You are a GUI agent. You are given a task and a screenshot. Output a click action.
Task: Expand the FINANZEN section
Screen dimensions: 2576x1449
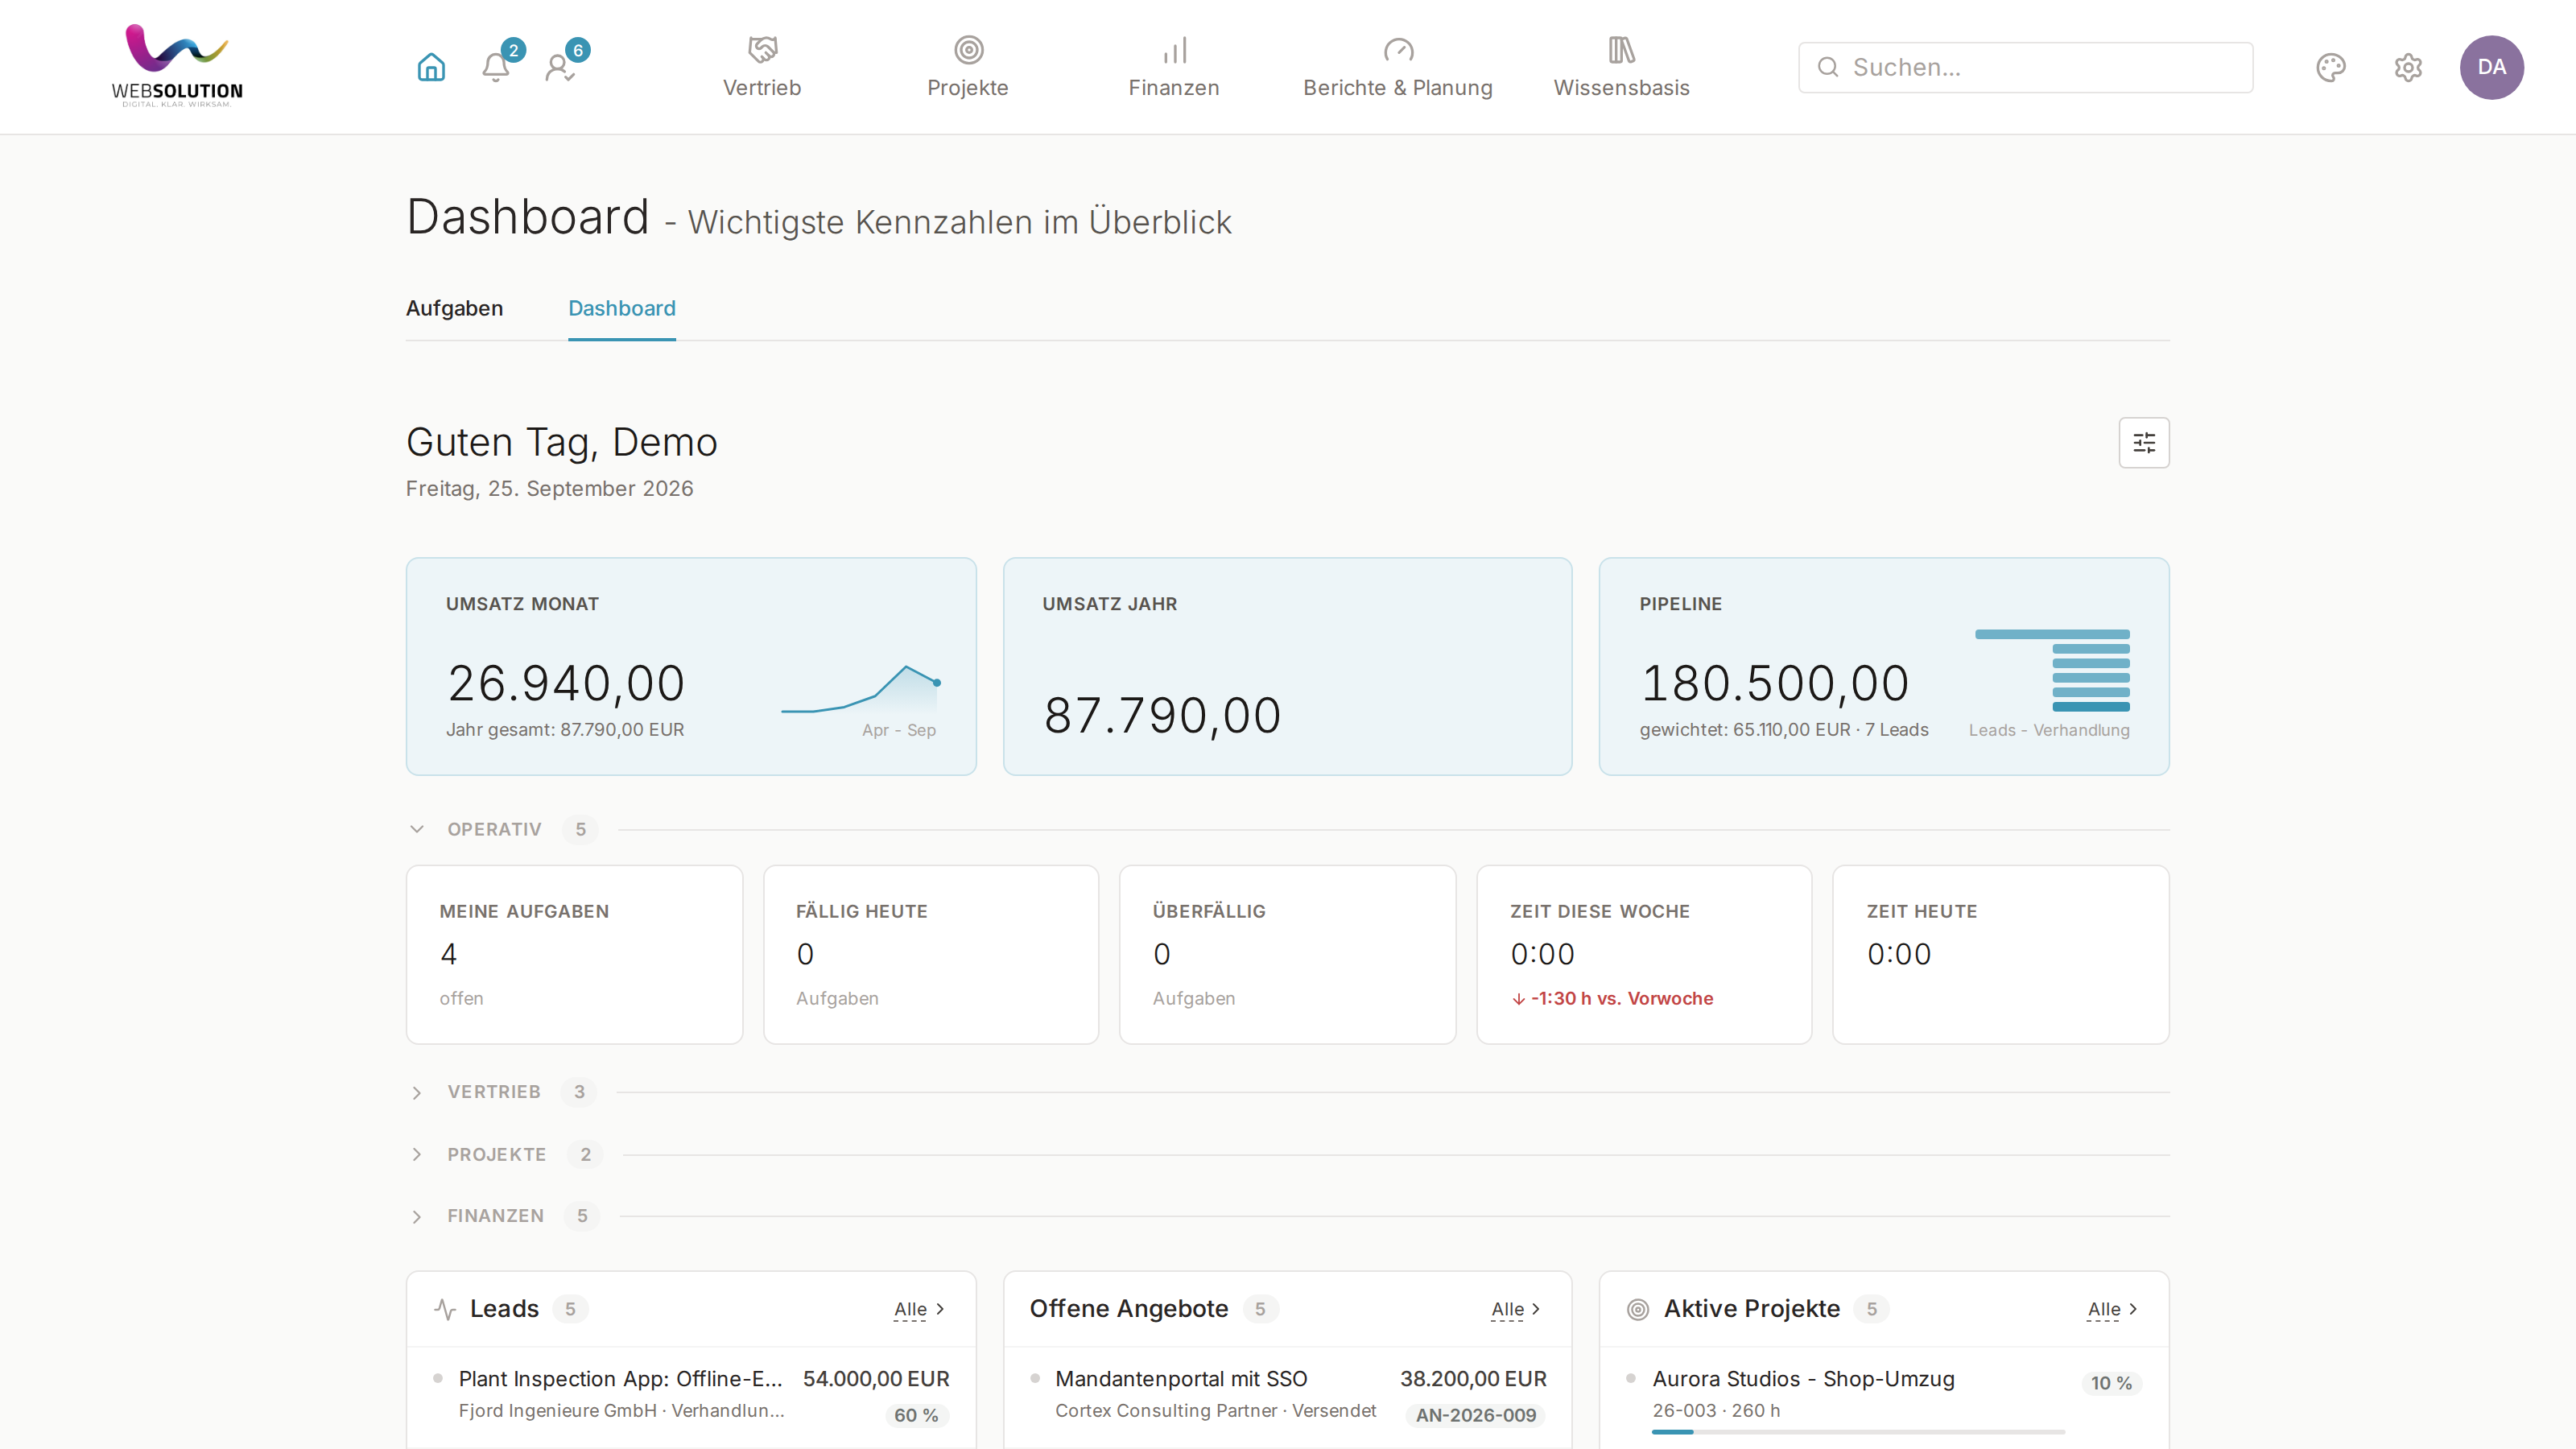pos(417,1216)
